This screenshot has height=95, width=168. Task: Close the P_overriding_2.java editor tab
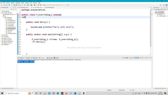[x=43, y=7]
